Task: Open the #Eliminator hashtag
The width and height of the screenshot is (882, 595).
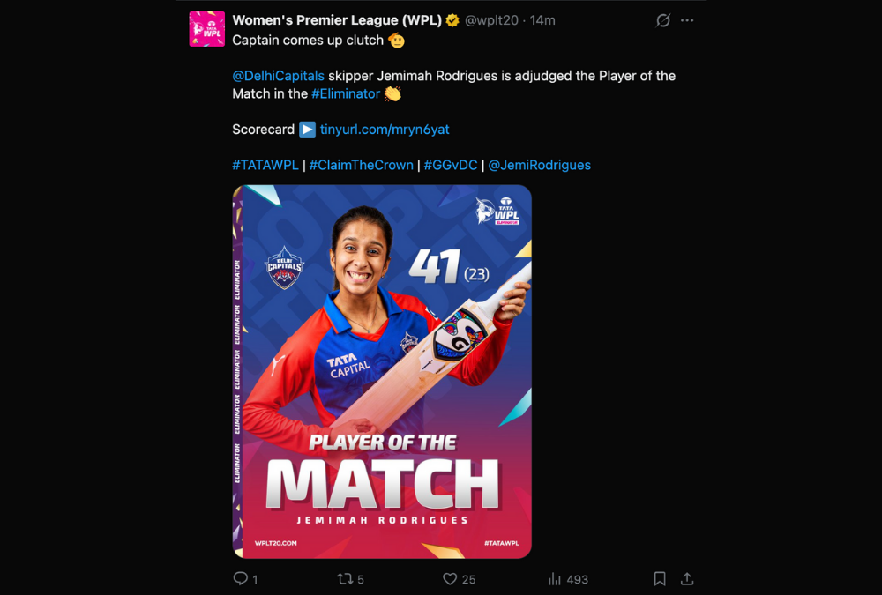Action: coord(346,94)
